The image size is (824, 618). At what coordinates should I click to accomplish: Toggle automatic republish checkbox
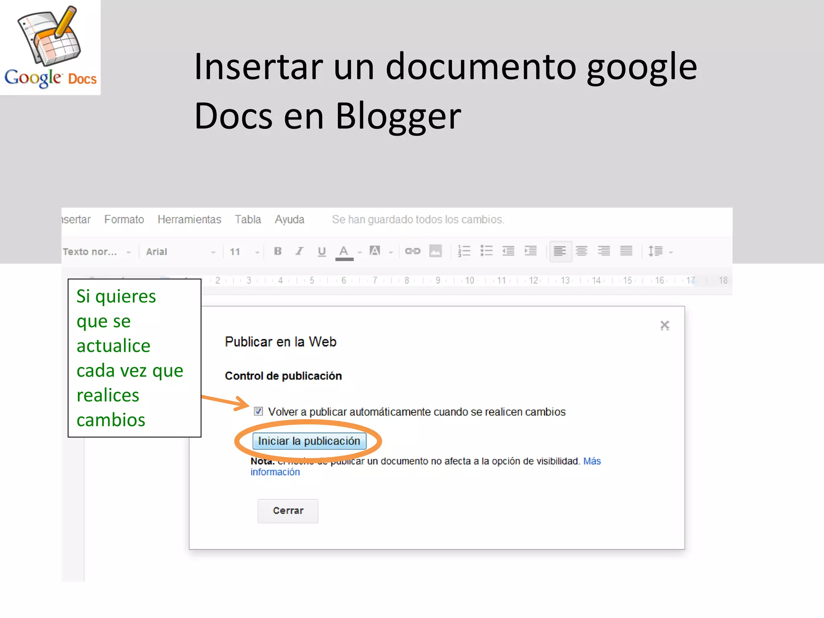coord(258,411)
